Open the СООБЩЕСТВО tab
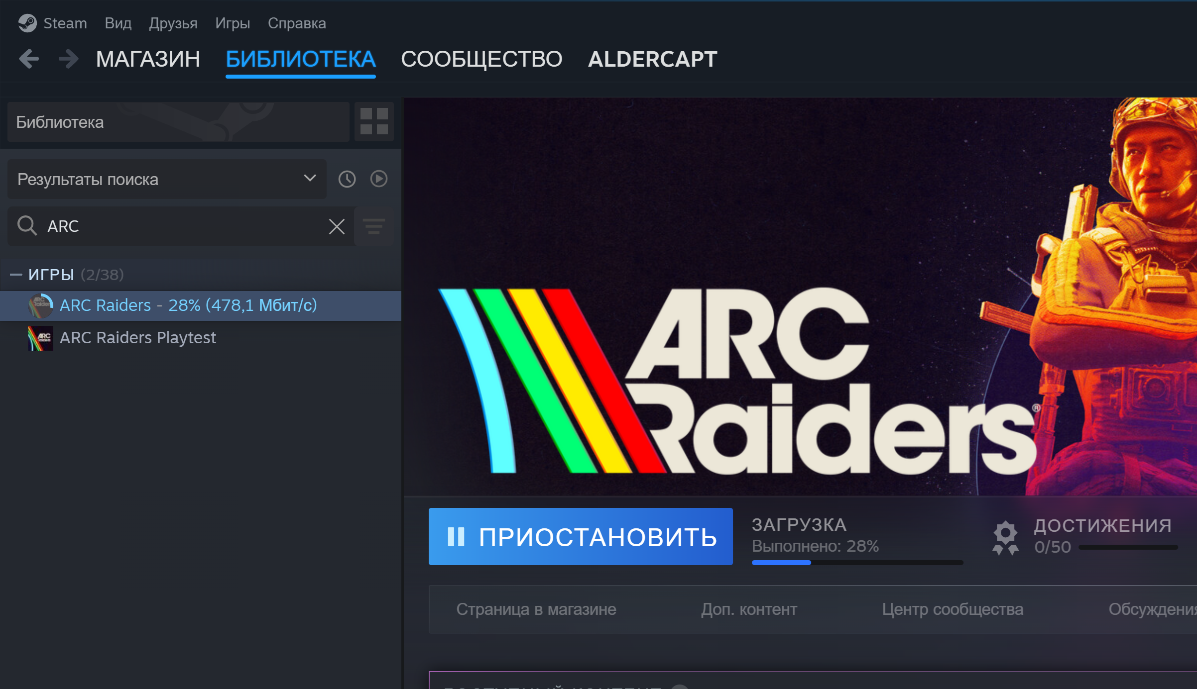Viewport: 1197px width, 689px height. [481, 59]
